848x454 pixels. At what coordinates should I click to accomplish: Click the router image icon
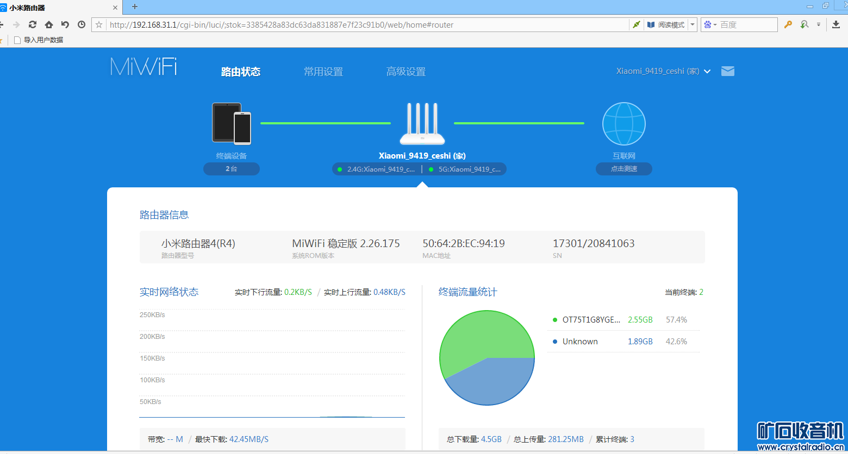coord(422,124)
